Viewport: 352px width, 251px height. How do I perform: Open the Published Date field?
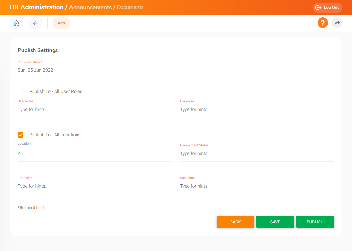click(95, 70)
